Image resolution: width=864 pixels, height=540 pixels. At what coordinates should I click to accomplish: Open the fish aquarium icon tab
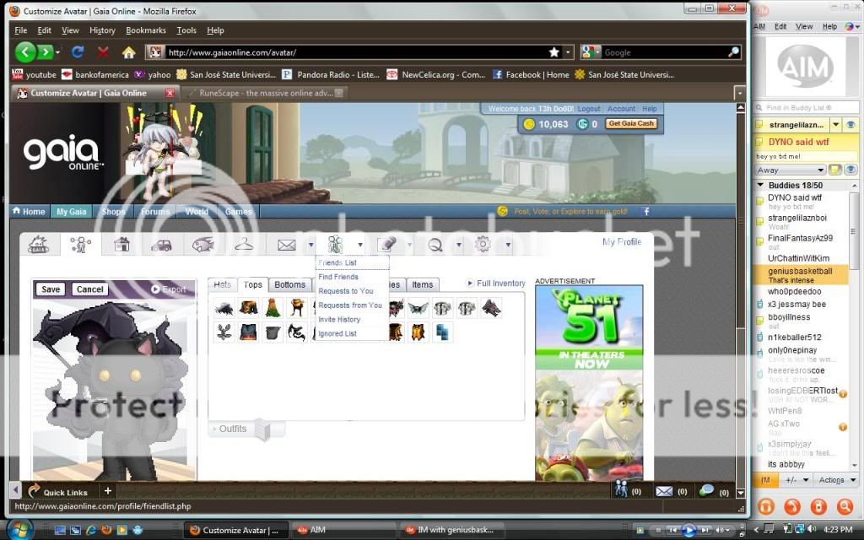(202, 245)
